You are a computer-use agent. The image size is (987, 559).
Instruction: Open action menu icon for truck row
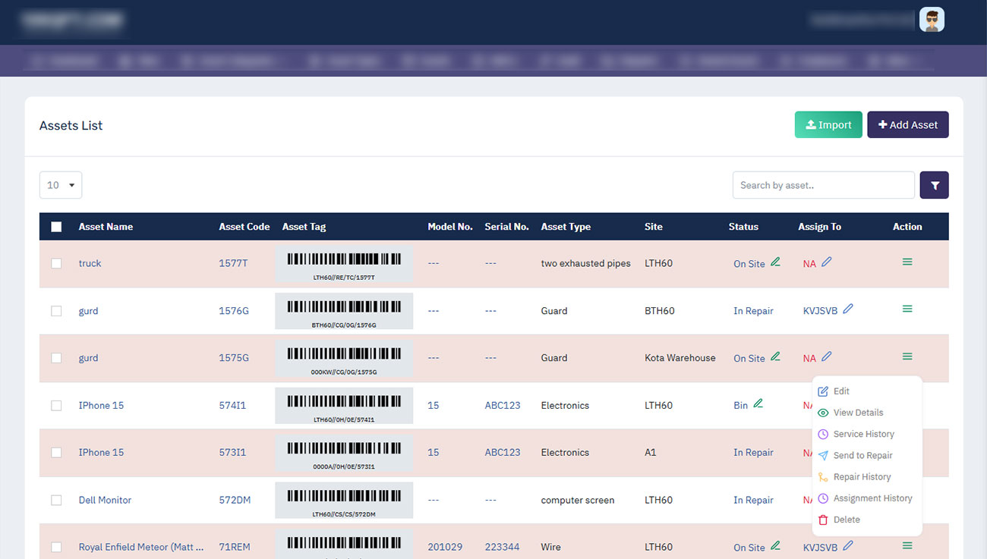[907, 262]
